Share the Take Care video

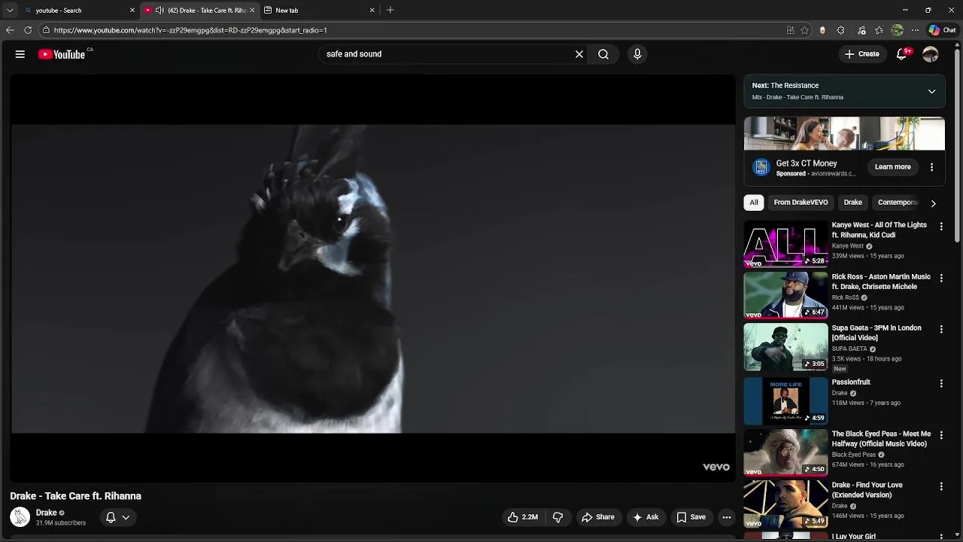click(598, 517)
